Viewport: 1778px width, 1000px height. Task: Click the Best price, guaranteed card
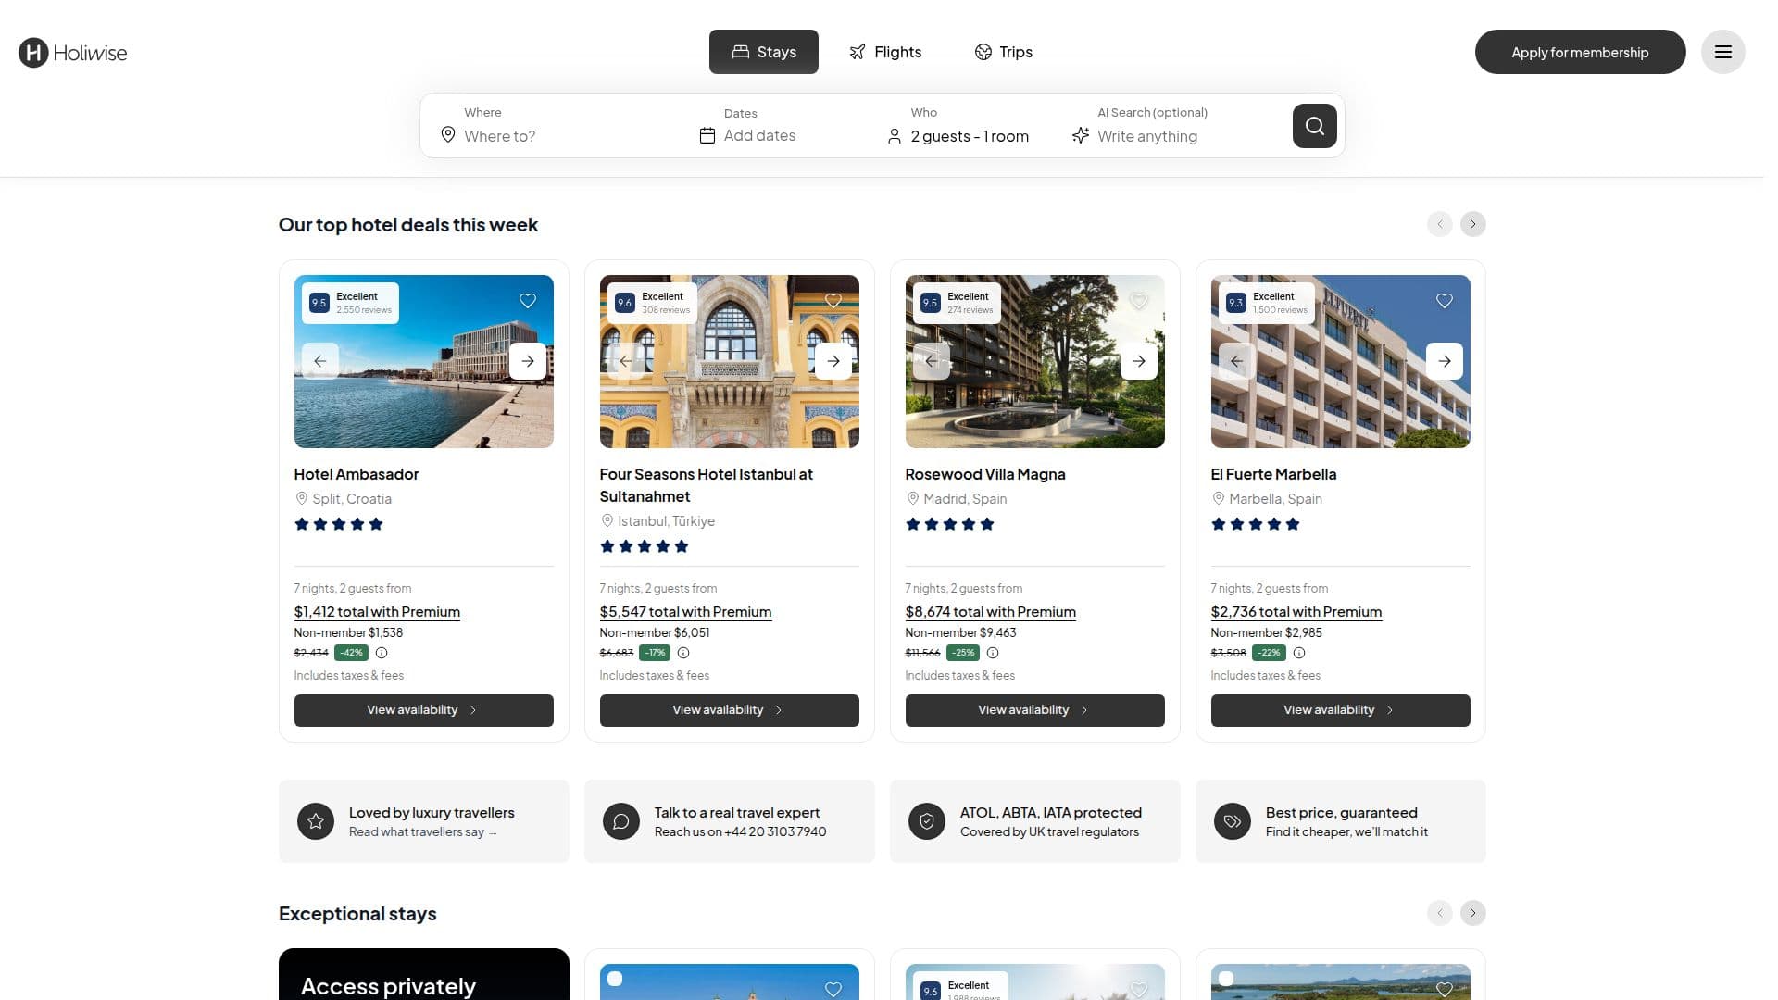[x=1340, y=821]
